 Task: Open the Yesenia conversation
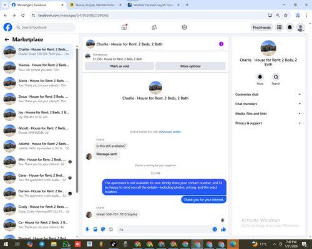click(37, 67)
